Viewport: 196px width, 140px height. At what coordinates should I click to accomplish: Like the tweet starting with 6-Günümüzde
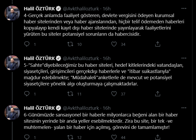[114, 137]
